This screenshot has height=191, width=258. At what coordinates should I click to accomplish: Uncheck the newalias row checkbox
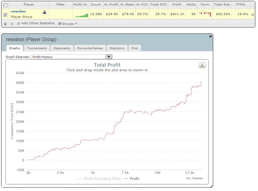[5, 15]
